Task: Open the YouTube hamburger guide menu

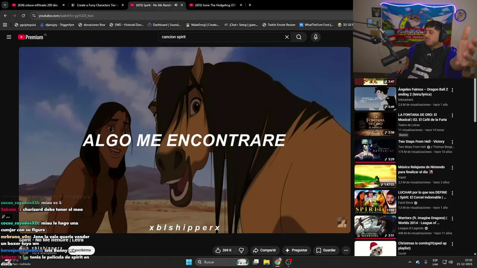Action: tap(9, 37)
